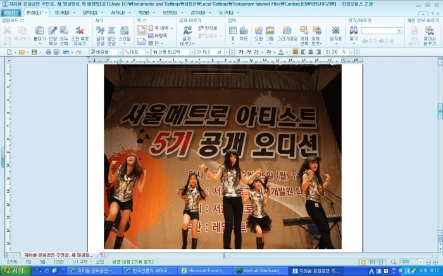
Task: Insert a table with the 표 icon
Action: 233,30
